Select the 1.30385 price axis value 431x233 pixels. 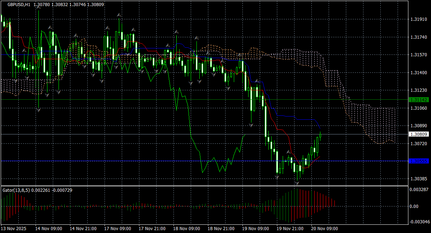tap(418, 179)
